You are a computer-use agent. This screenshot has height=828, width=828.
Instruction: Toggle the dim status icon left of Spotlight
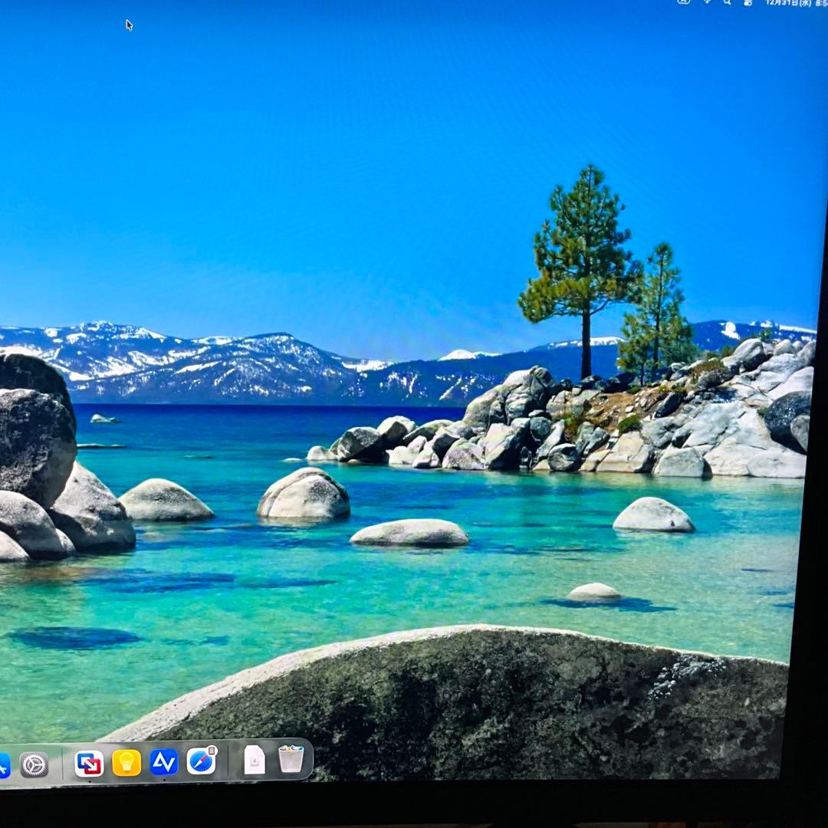point(705,4)
